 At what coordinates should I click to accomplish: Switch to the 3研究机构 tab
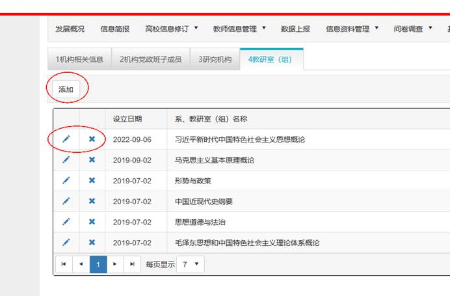pos(215,59)
